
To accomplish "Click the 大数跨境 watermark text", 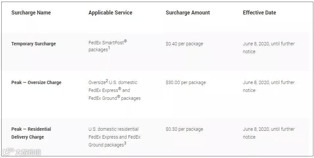I will tap(28, 152).
